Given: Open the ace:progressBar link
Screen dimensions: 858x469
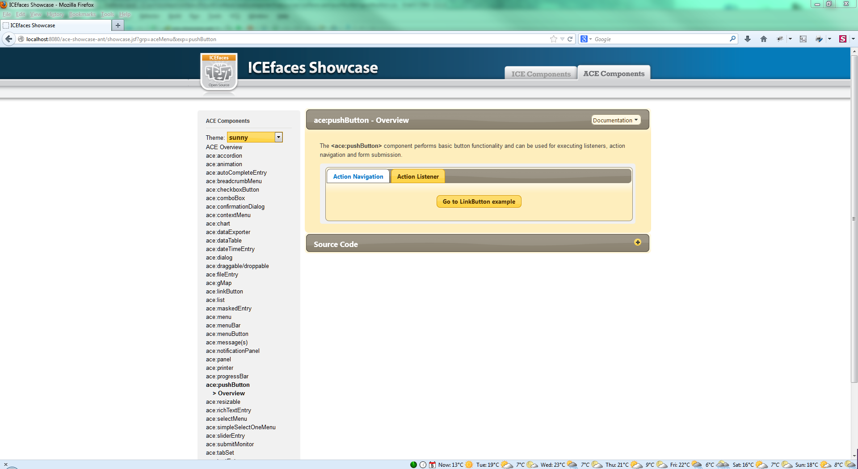Looking at the screenshot, I should 227,376.
